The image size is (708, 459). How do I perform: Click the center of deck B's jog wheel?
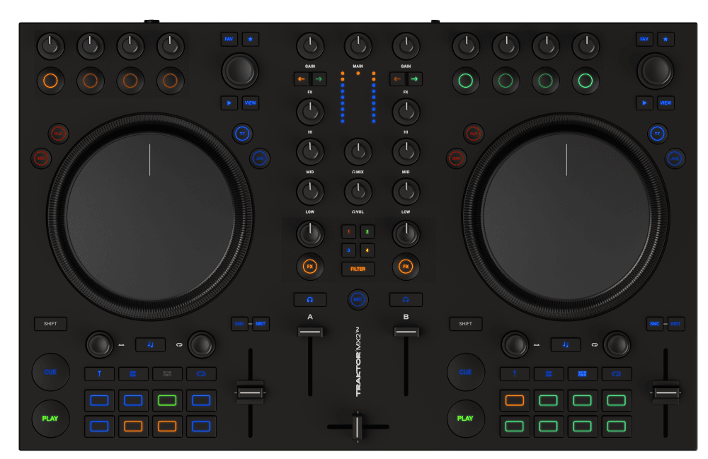(566, 216)
